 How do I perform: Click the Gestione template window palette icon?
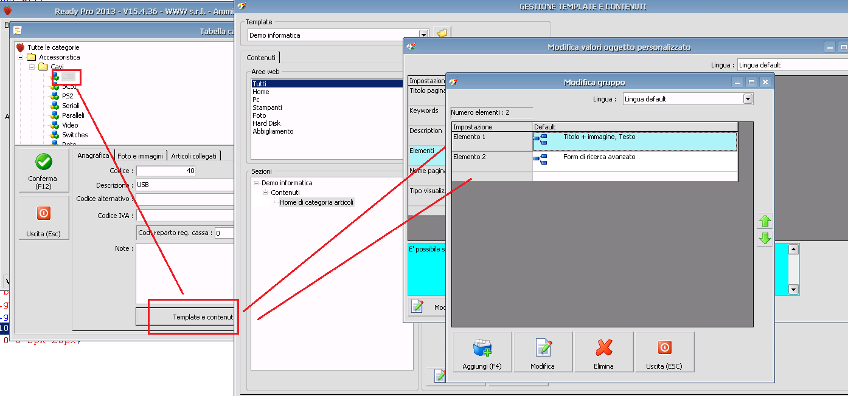coord(242,6)
